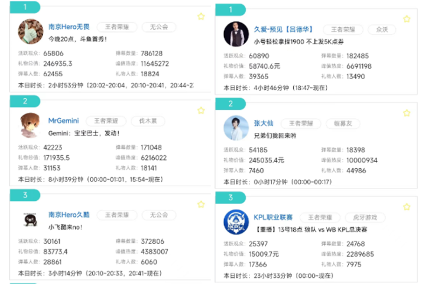Click stream title 小飞酷来no！

coord(66,227)
